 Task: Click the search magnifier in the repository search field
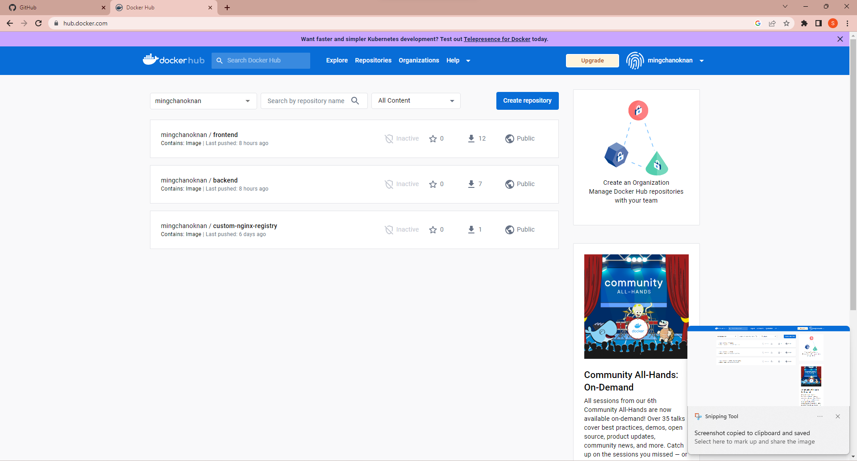[355, 100]
